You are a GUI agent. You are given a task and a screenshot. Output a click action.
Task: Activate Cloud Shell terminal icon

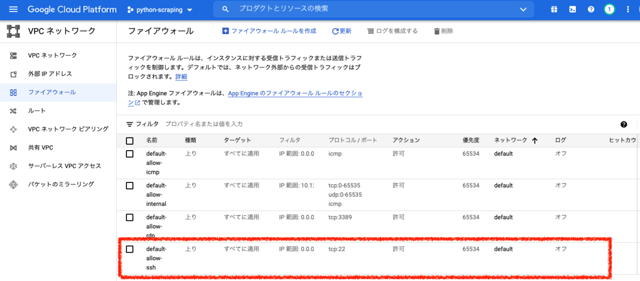pos(572,10)
